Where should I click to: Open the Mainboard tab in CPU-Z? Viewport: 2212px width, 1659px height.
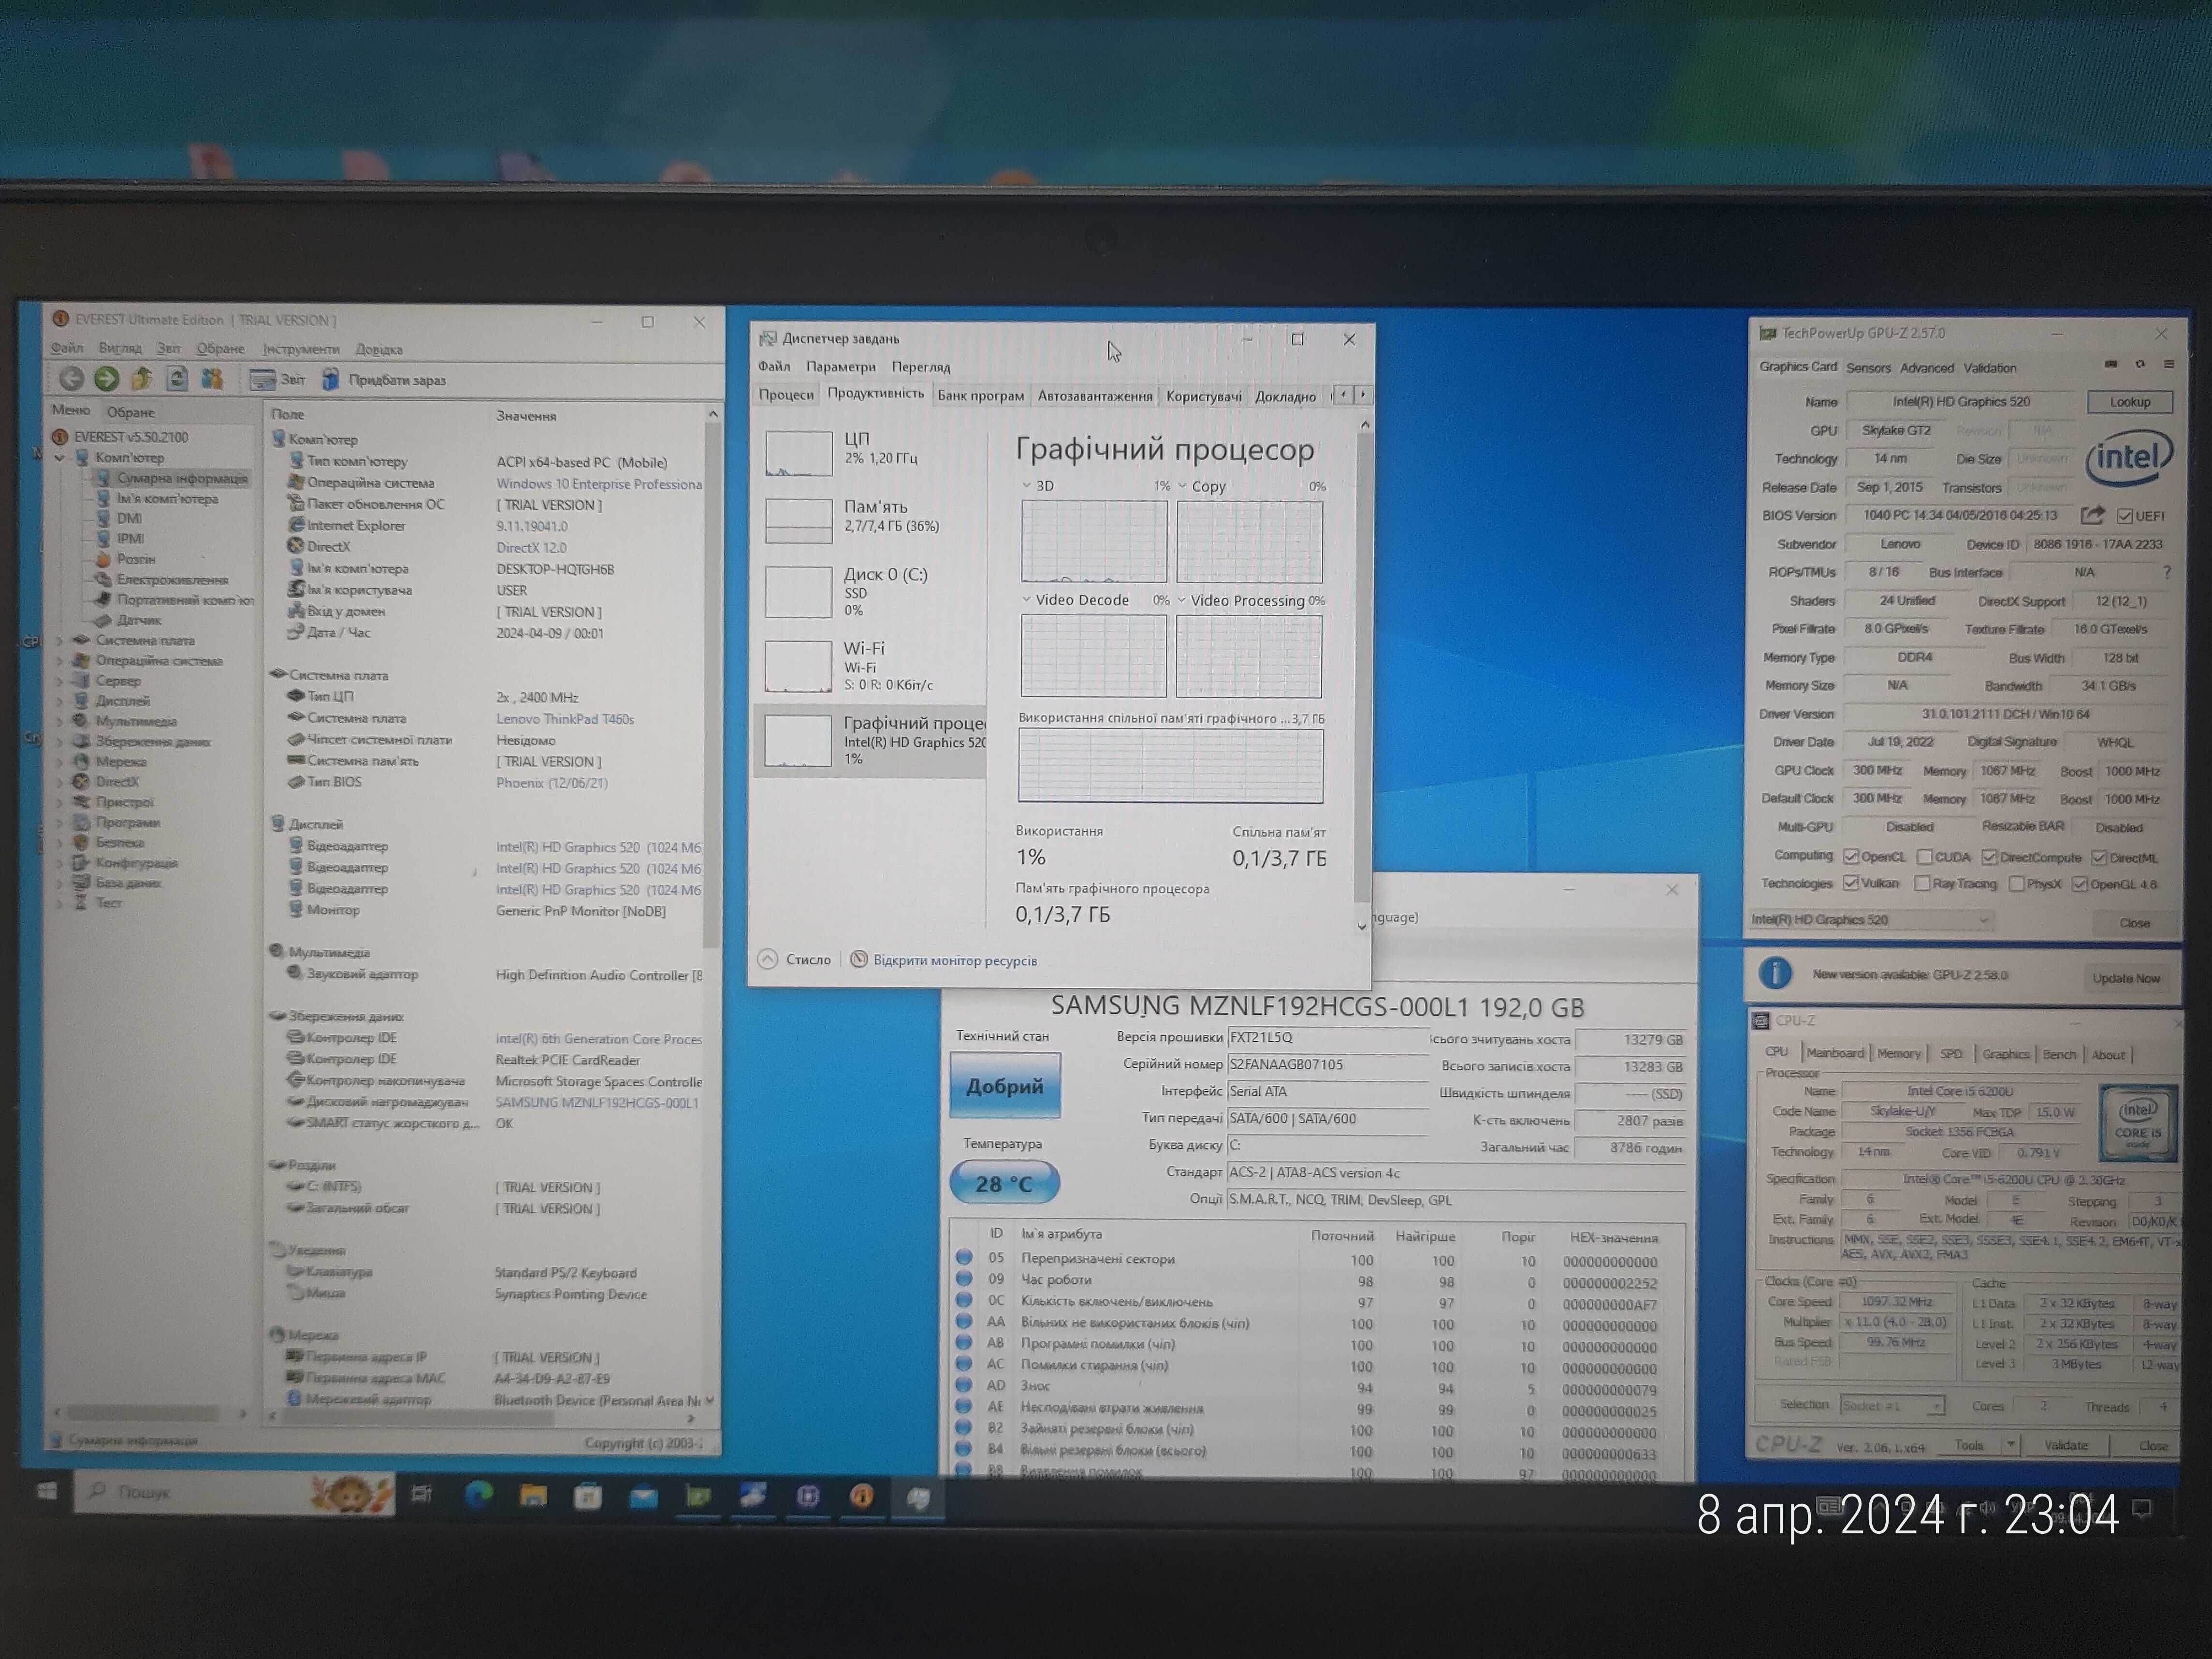[1835, 1053]
